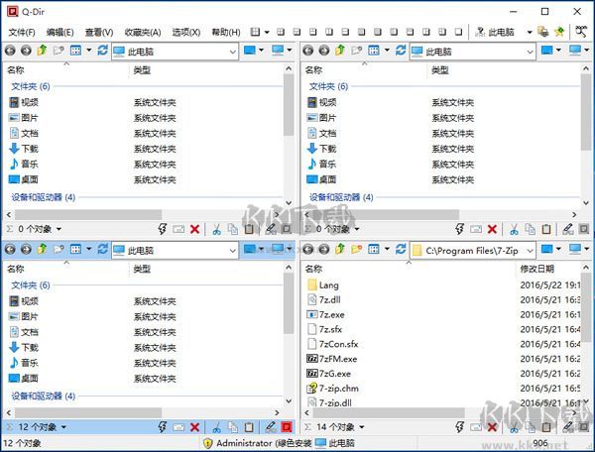The height and width of the screenshot is (452, 595).
Task: Refresh the top-left pane
Action: coord(102,50)
